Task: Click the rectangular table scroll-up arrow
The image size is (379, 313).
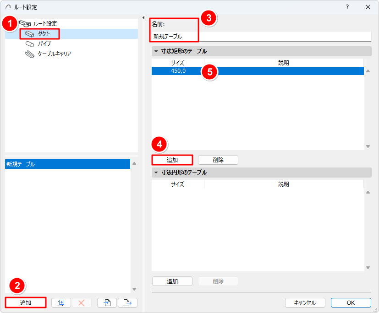Action: click(368, 71)
